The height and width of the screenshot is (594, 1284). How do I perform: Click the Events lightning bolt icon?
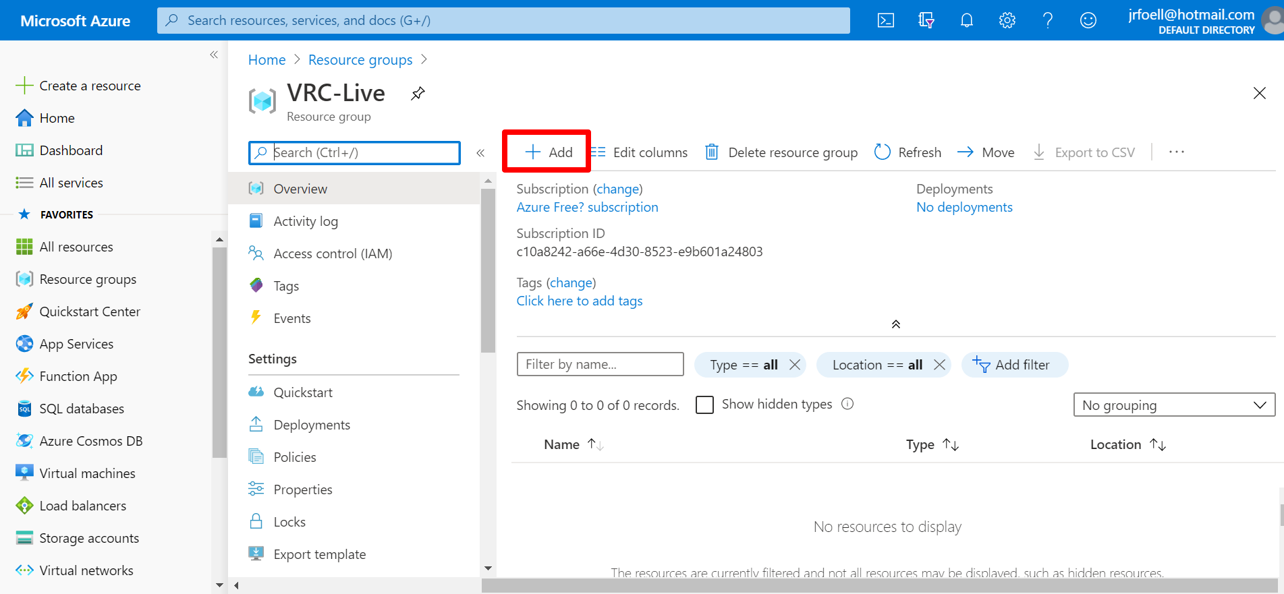coord(256,318)
